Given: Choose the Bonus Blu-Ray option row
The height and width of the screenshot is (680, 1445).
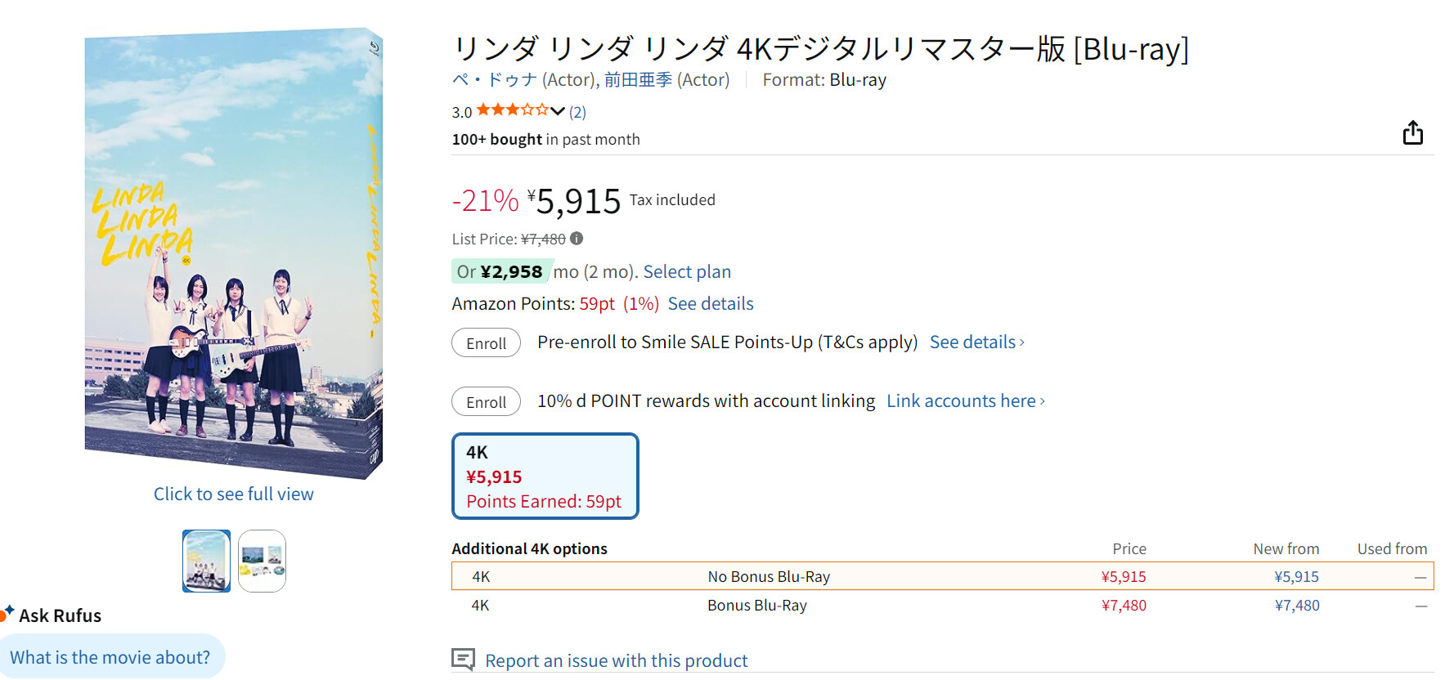Looking at the screenshot, I should click(757, 606).
